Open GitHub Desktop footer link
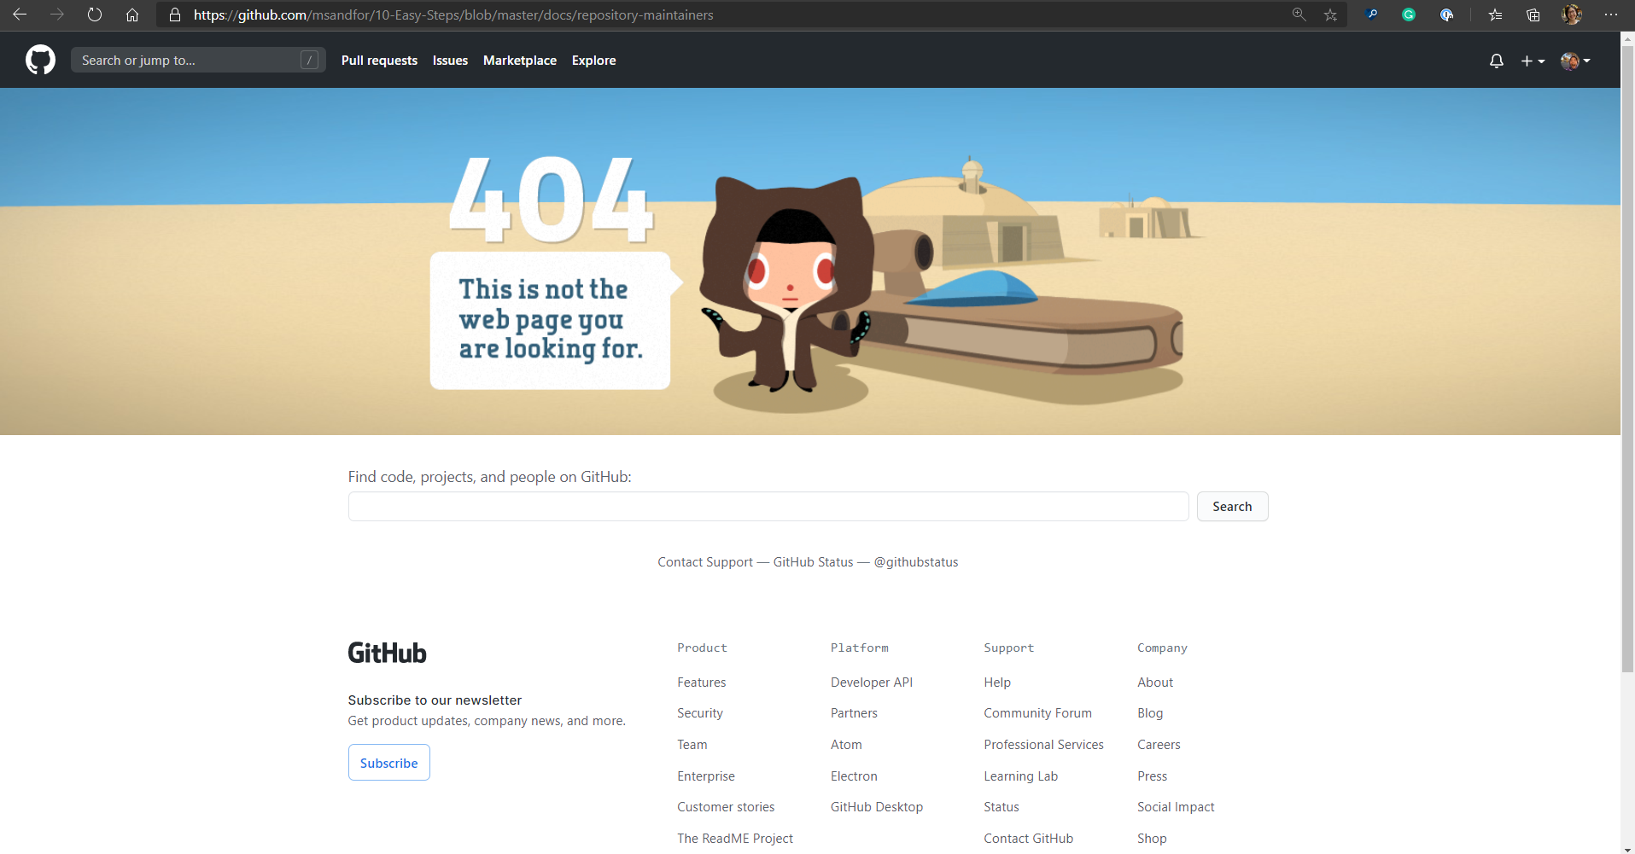The height and width of the screenshot is (854, 1635). click(x=877, y=807)
